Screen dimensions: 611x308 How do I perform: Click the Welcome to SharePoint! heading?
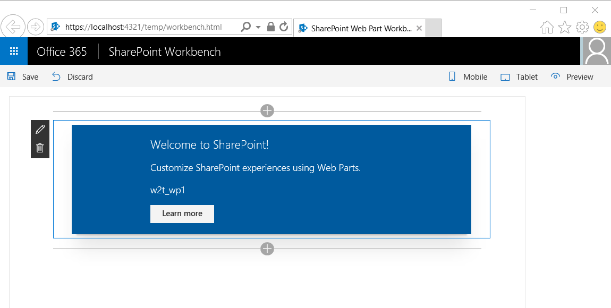point(210,145)
